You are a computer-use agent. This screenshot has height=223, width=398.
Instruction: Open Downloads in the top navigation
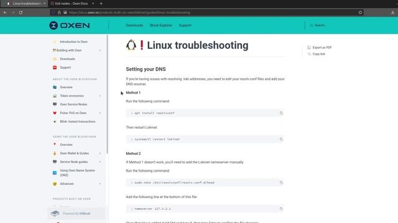pos(134,25)
